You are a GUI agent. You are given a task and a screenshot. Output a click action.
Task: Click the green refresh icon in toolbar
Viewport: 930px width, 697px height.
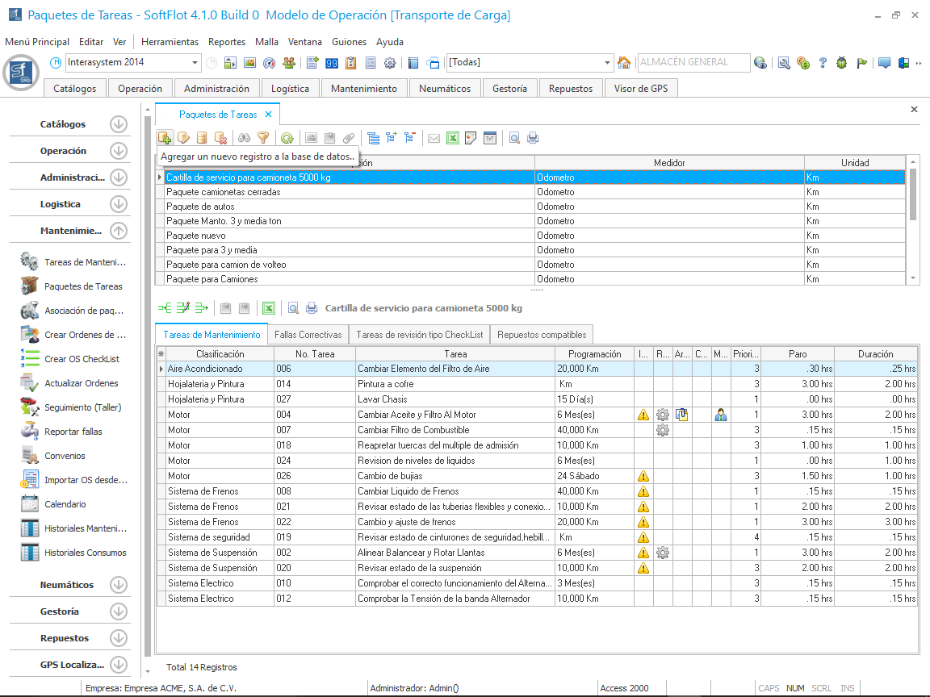(287, 138)
